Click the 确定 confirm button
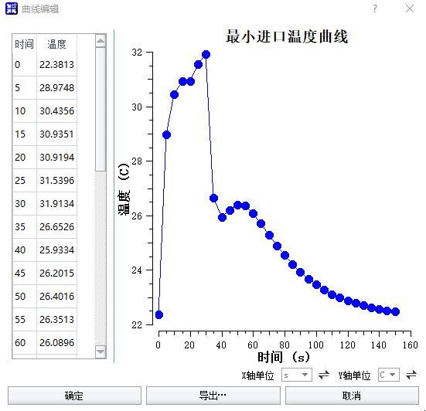The width and height of the screenshot is (426, 411). (74, 396)
